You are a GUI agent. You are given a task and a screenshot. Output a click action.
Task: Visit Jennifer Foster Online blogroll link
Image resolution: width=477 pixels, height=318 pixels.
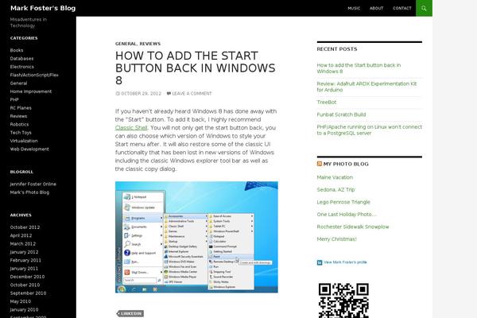[33, 184]
